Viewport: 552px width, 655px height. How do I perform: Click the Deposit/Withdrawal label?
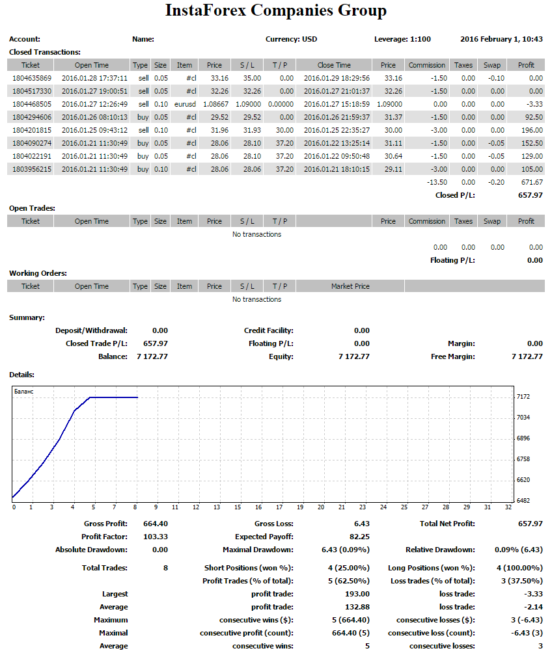pos(91,330)
